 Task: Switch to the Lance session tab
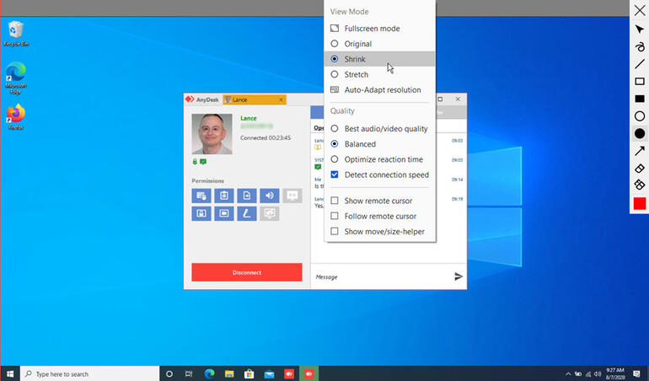254,99
